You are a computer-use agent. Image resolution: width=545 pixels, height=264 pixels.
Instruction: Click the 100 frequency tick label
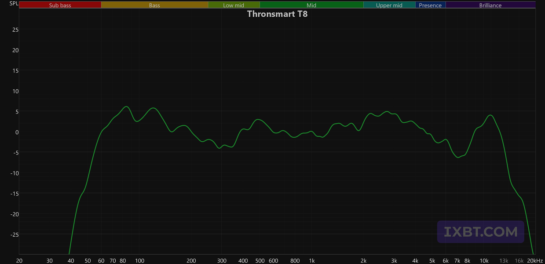(139, 260)
